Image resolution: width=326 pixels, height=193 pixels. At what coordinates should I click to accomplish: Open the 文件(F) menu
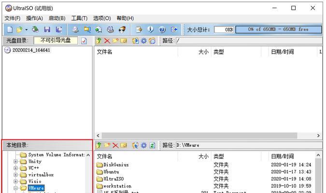tap(13, 18)
